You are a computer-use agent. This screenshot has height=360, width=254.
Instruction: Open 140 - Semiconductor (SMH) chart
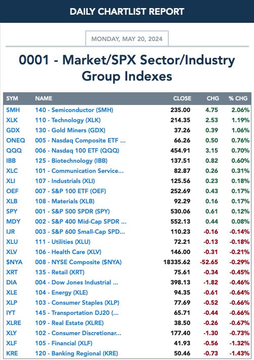(74, 110)
